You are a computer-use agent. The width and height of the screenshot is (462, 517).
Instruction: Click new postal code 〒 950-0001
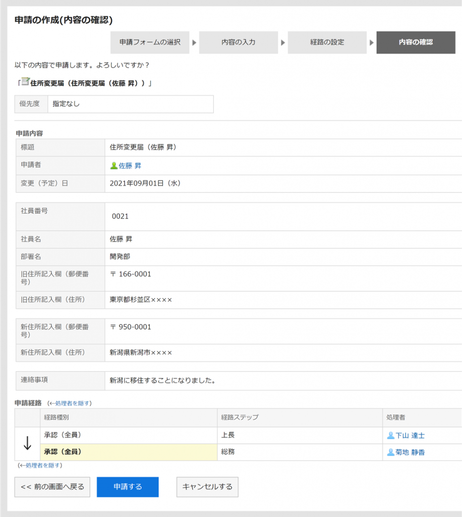(131, 327)
